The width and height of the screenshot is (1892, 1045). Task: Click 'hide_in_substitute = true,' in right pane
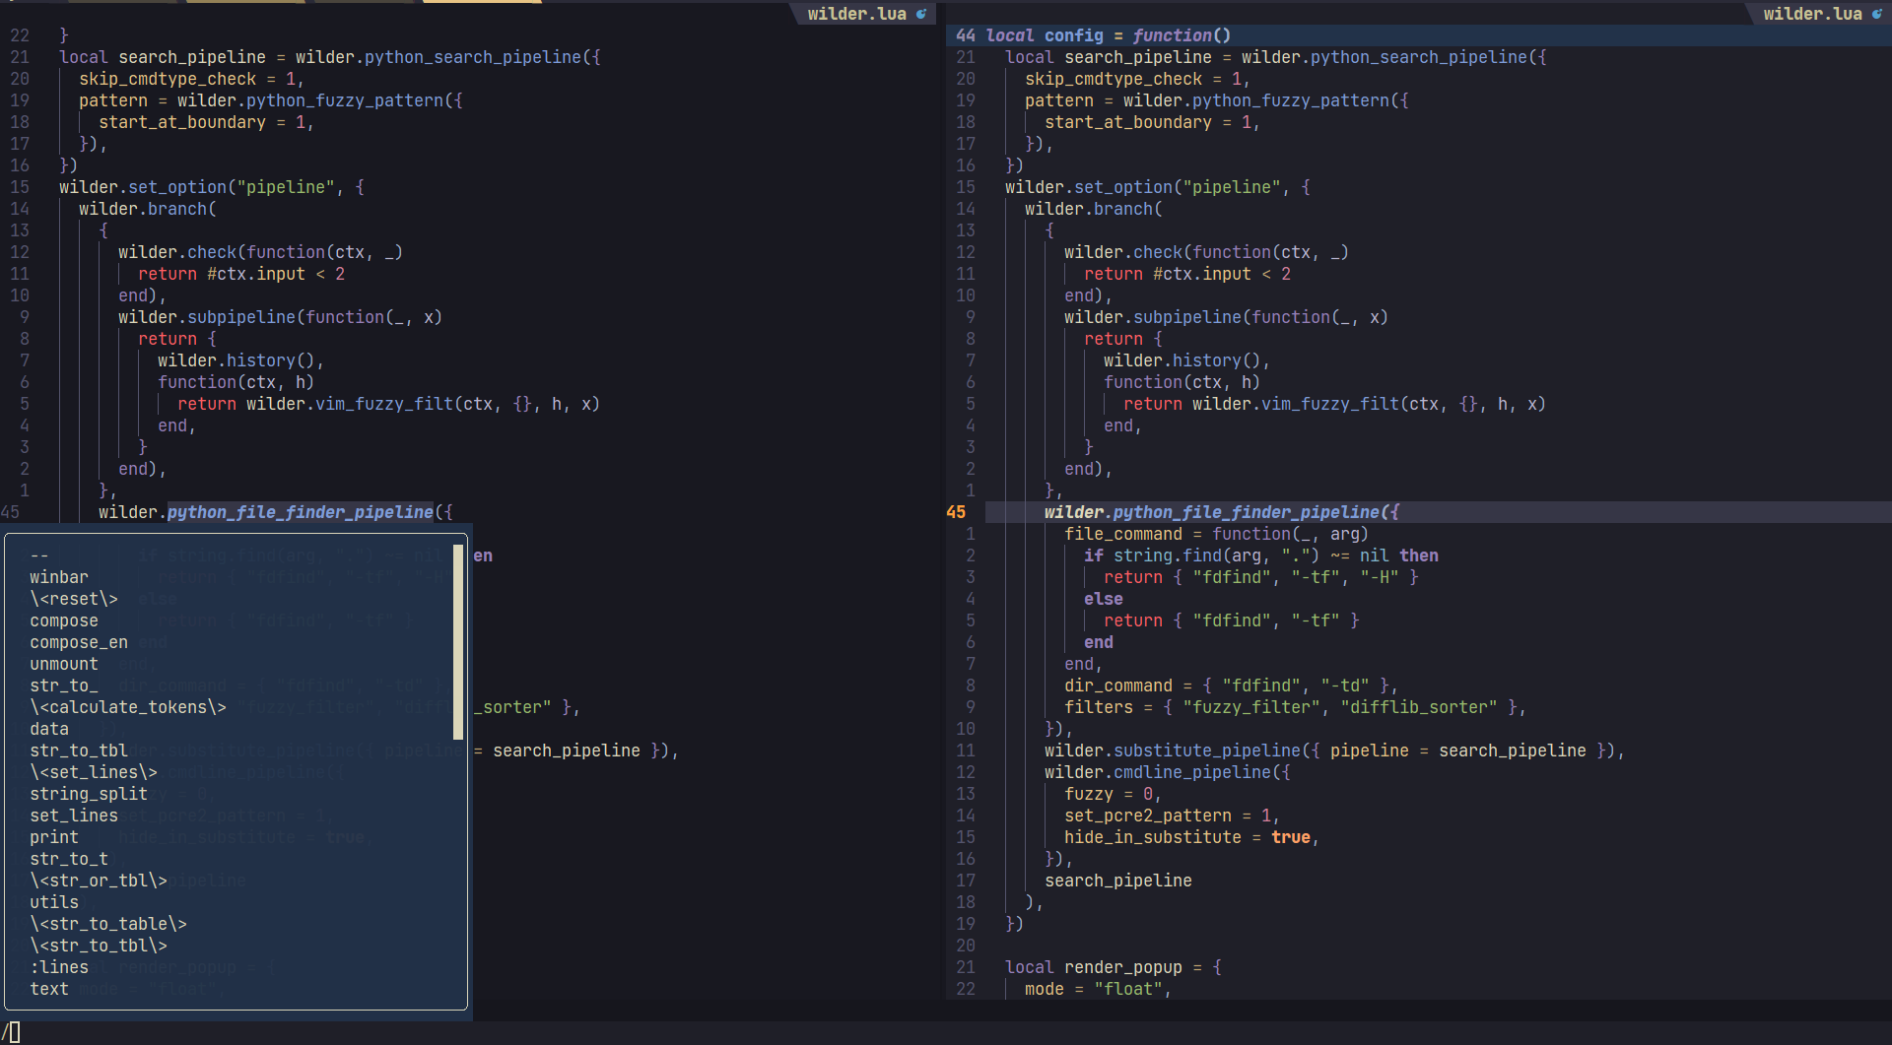click(x=1192, y=837)
